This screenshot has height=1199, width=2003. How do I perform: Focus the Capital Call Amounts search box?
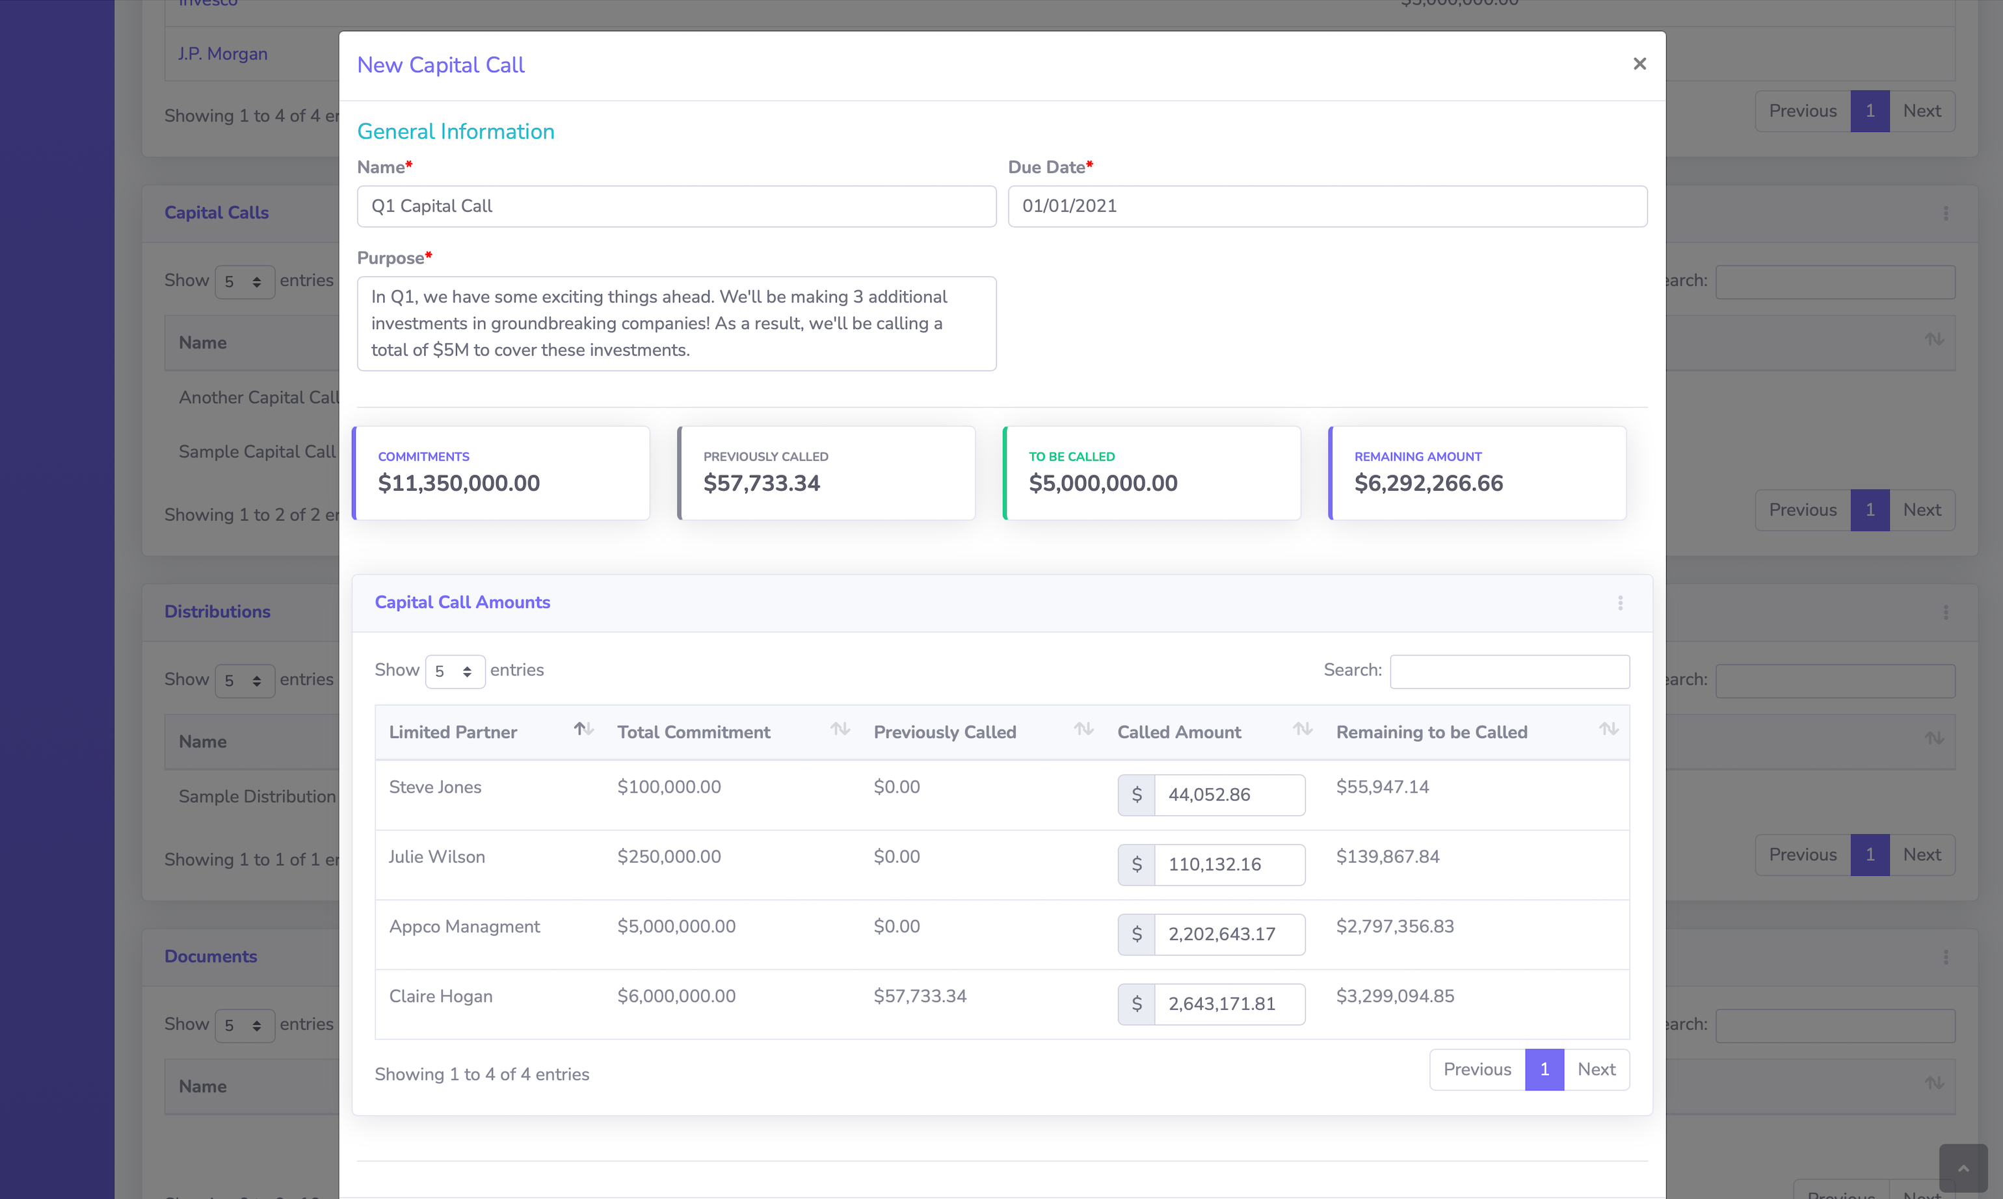[1509, 672]
